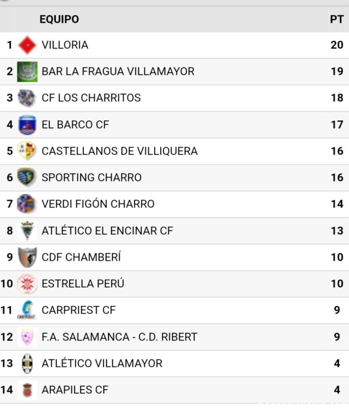Select the El Barco CF badge
Screen dimensions: 349x410
(x=27, y=125)
